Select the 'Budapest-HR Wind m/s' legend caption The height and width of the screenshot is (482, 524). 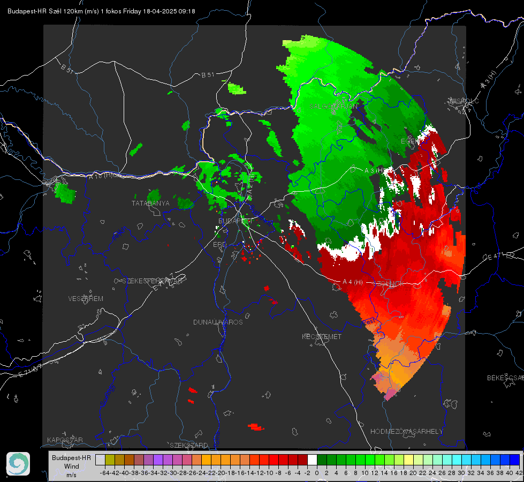click(x=71, y=466)
